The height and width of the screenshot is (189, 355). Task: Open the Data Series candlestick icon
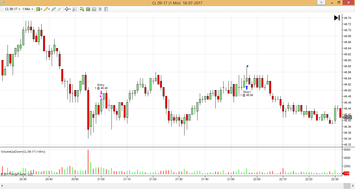pyautogui.click(x=88, y=9)
